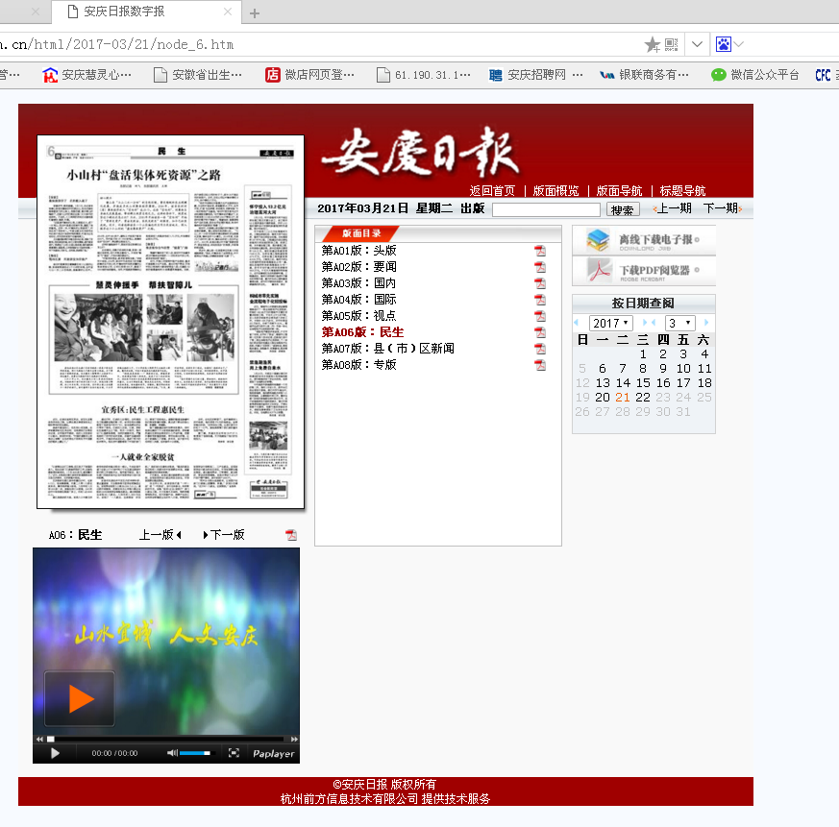Toggle fullscreen in the video player

coord(234,753)
